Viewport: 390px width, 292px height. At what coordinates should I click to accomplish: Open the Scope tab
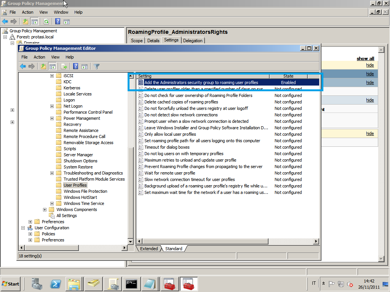coord(137,40)
